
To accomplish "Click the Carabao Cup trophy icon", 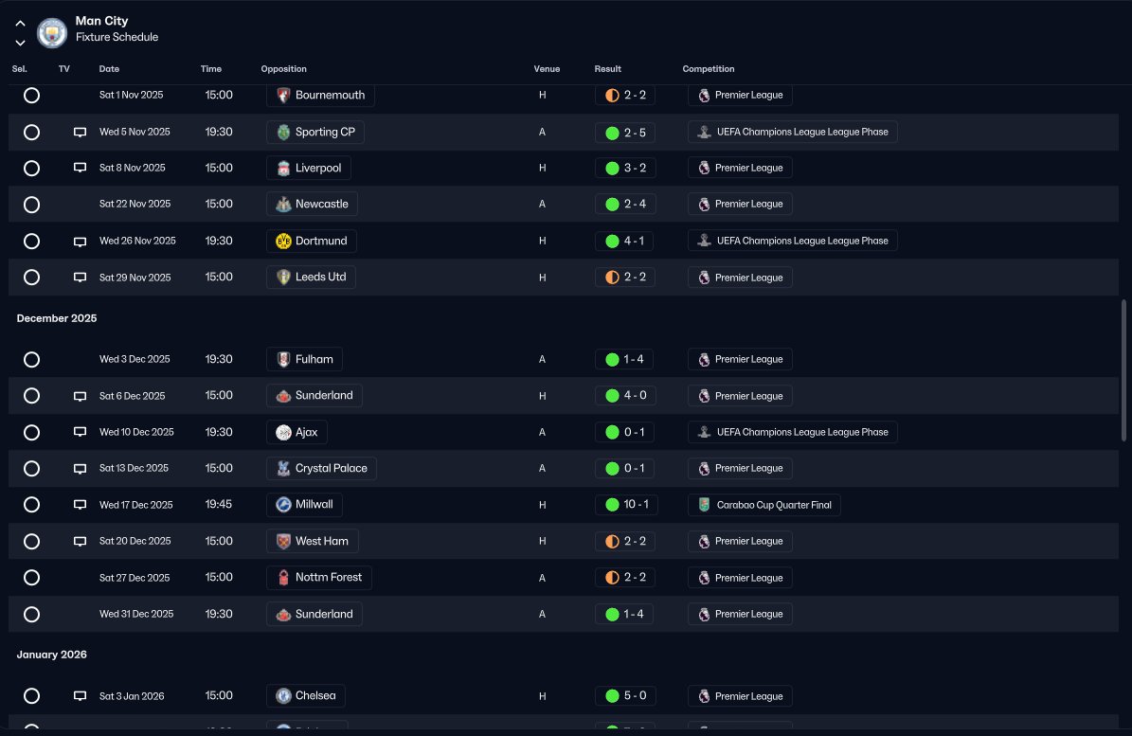I will (704, 505).
